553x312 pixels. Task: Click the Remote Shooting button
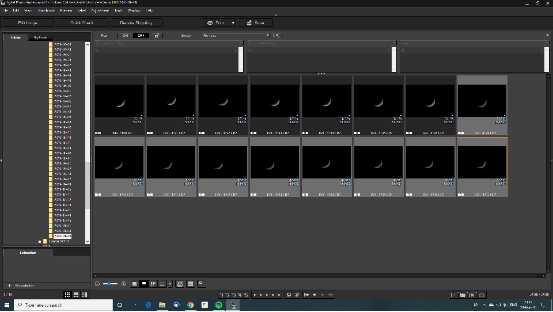point(136,23)
